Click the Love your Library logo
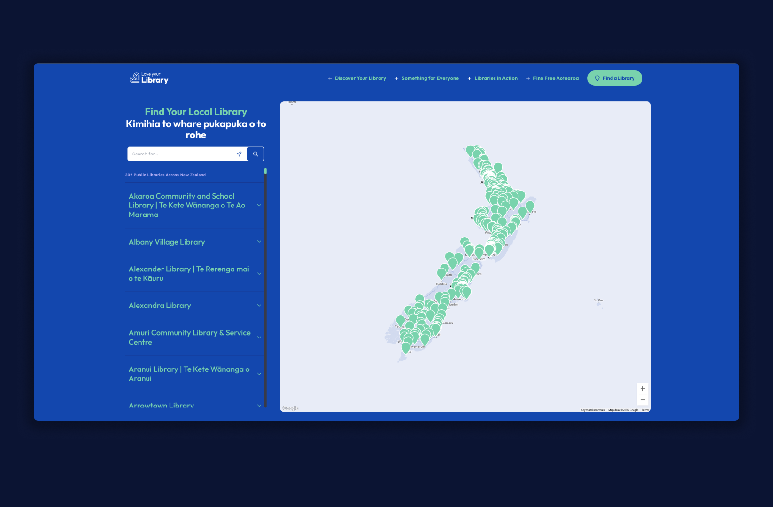 (149, 78)
